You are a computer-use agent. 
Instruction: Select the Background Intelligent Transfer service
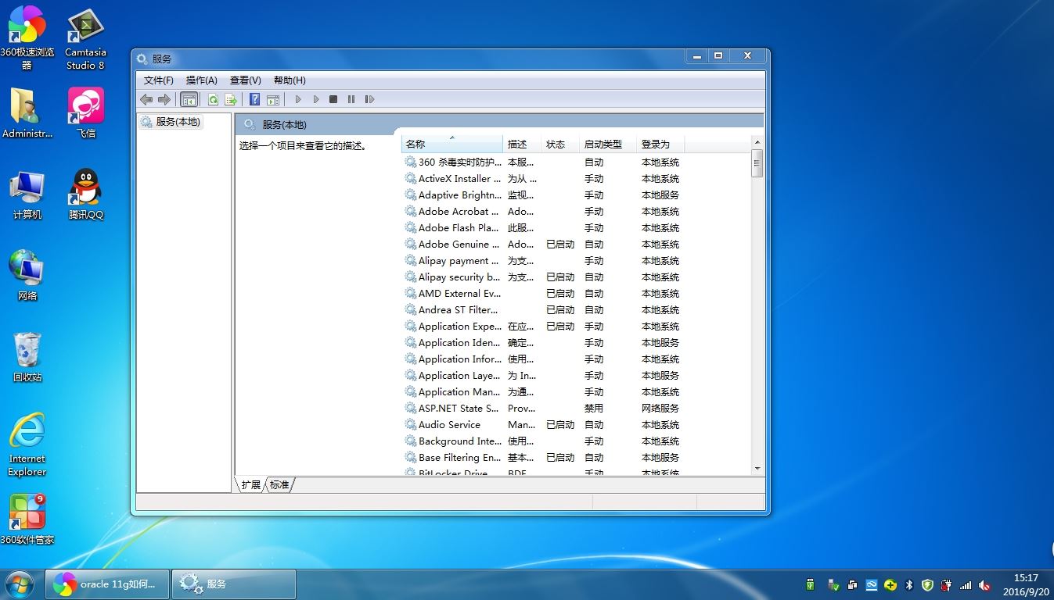(542, 441)
